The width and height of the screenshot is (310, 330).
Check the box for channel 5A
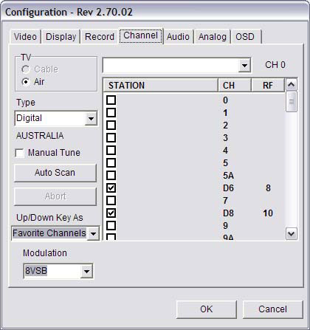[x=111, y=175]
